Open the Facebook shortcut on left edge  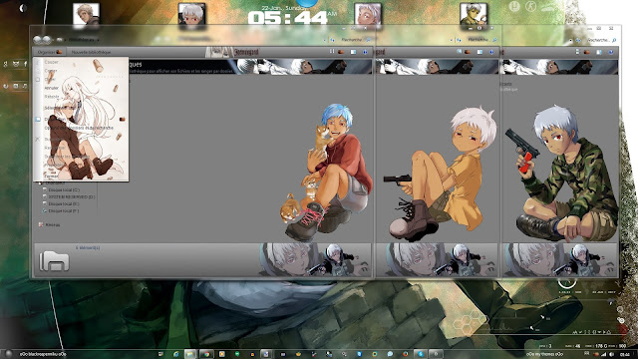(x=25, y=64)
